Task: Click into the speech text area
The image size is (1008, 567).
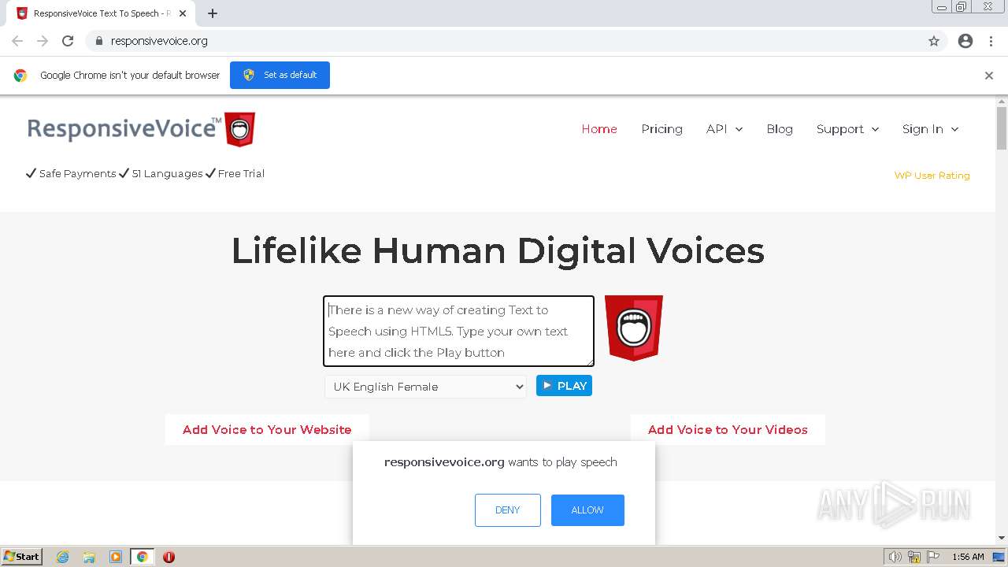Action: pyautogui.click(x=458, y=332)
